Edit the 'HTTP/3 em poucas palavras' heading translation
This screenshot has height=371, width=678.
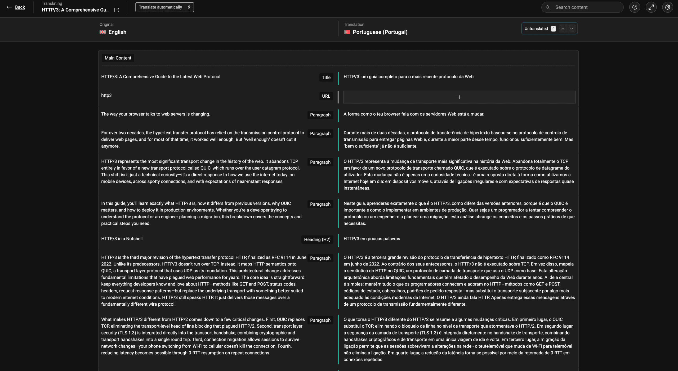372,239
